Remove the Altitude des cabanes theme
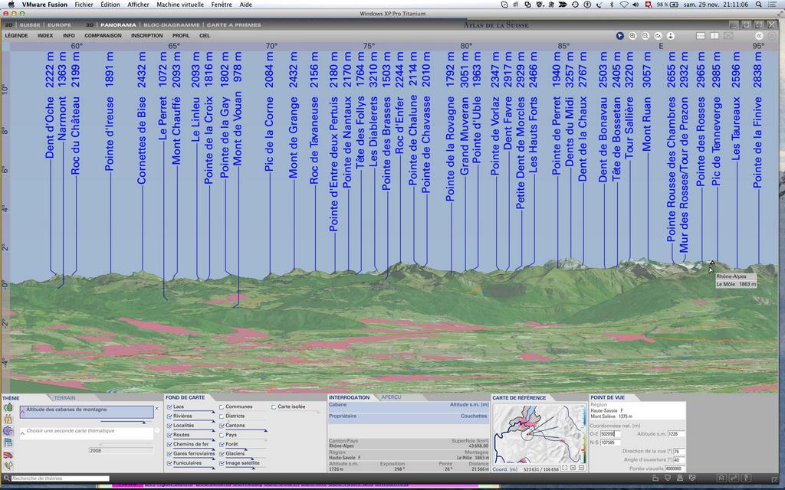The image size is (785, 490). click(x=157, y=408)
